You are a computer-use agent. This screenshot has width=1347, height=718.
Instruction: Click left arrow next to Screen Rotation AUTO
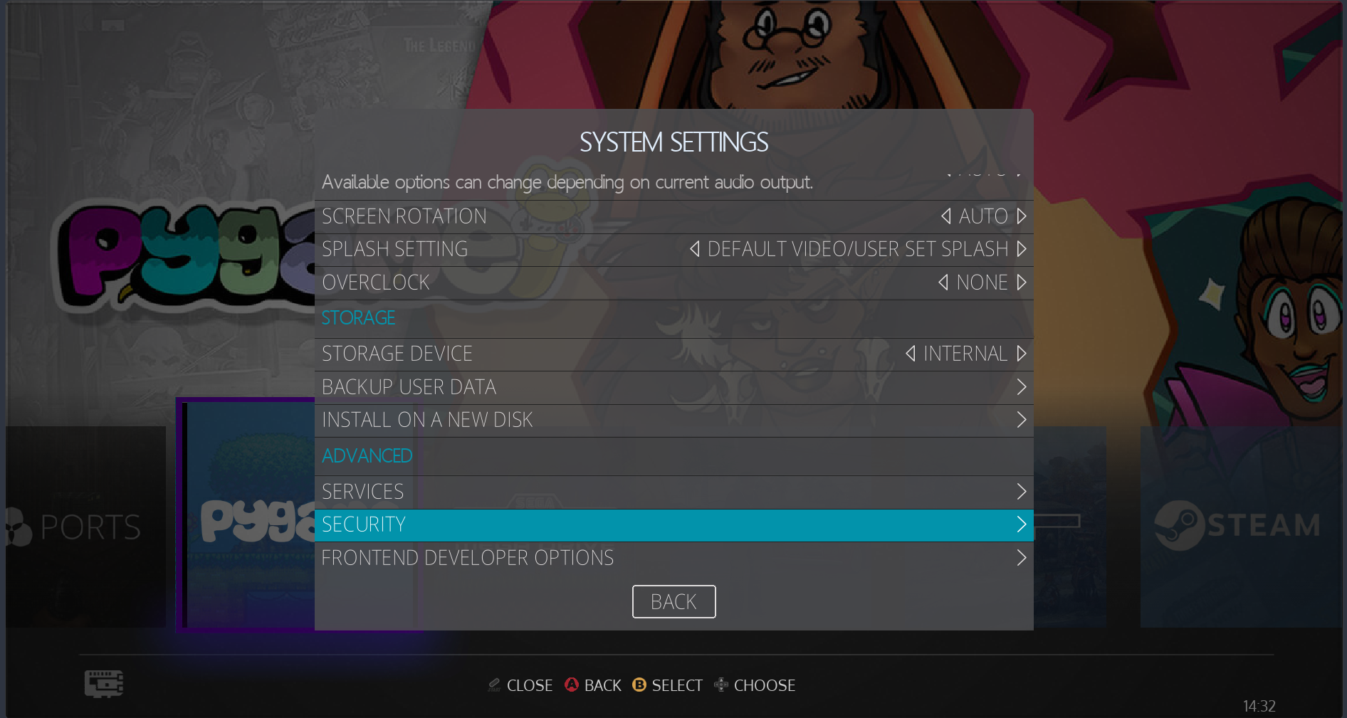point(946,216)
